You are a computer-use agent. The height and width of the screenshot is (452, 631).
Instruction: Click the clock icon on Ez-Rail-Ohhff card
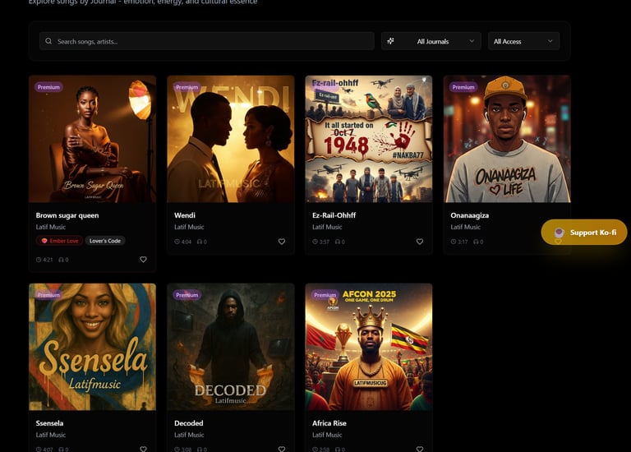[x=315, y=242]
